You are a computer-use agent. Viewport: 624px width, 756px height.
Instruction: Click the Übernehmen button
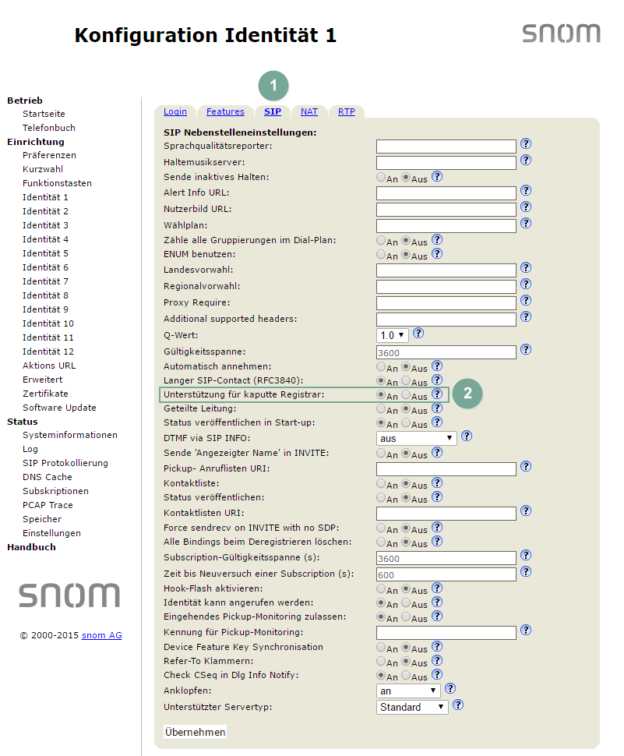[195, 732]
